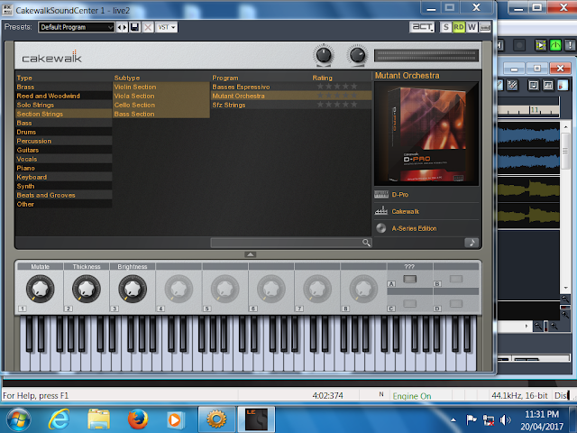Screen dimensions: 577x433
Task: Click volume speaker icon in tray
Action: [x=505, y=419]
